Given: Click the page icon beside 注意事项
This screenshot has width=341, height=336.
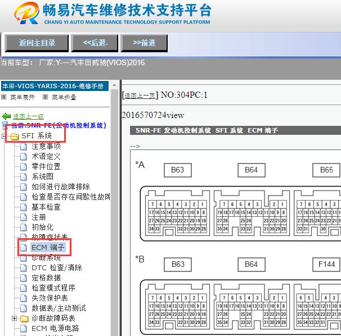Looking at the screenshot, I should point(24,147).
